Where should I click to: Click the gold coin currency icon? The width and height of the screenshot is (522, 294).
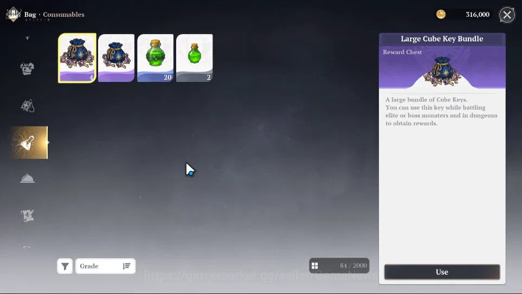441,14
